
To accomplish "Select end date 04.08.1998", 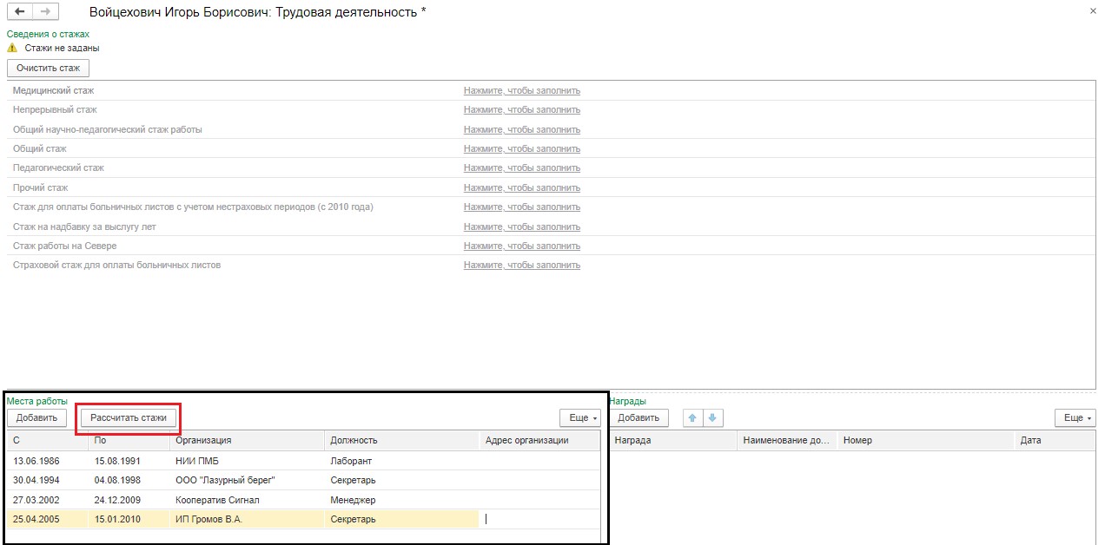I will pyautogui.click(x=129, y=480).
